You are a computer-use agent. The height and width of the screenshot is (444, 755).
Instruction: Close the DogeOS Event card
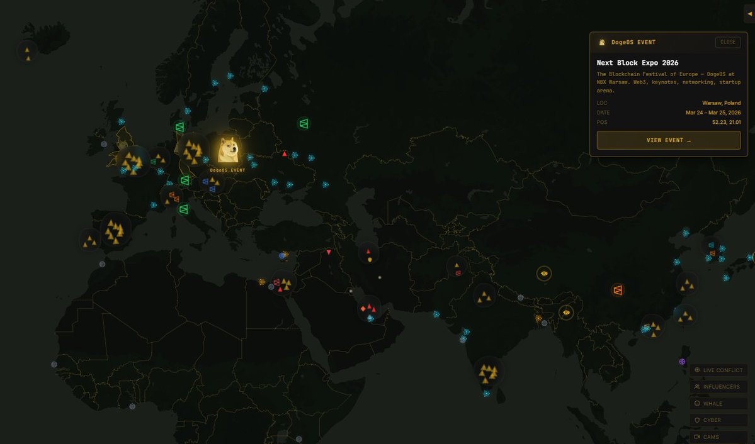(x=727, y=42)
